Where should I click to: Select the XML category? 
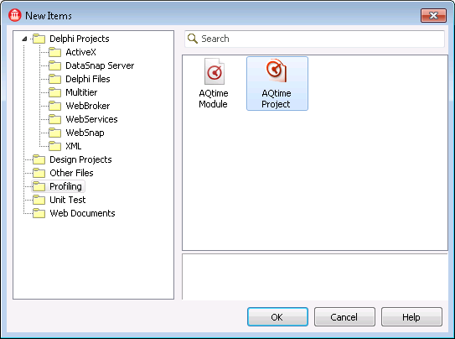(74, 146)
